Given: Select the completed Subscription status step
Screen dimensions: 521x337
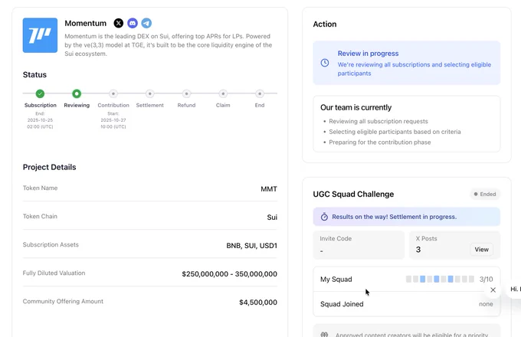Looking at the screenshot, I should pos(40,93).
